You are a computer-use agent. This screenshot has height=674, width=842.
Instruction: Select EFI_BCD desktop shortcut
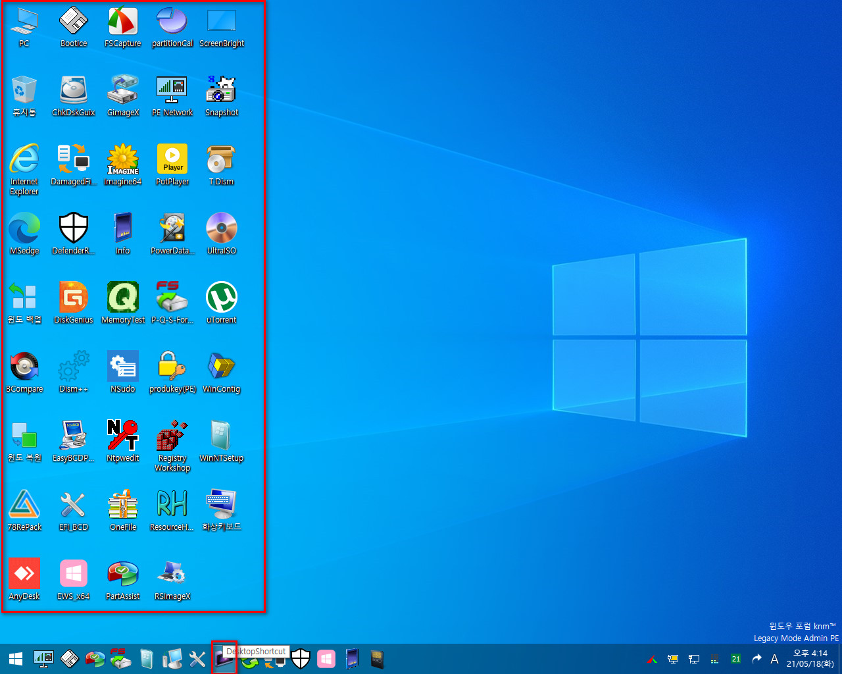click(x=74, y=511)
